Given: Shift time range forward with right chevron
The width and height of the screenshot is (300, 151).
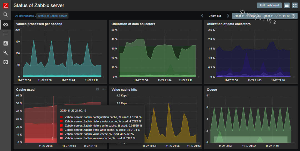Looking at the screenshot, I should pos(228,16).
